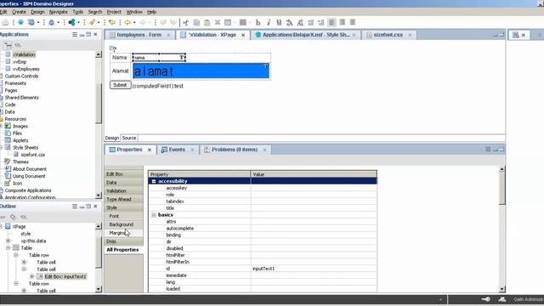Switch to Source view tab

pos(129,138)
